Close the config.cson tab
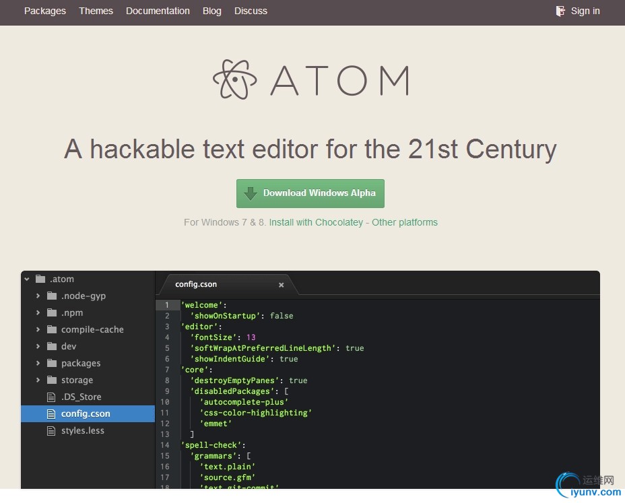 tap(282, 285)
